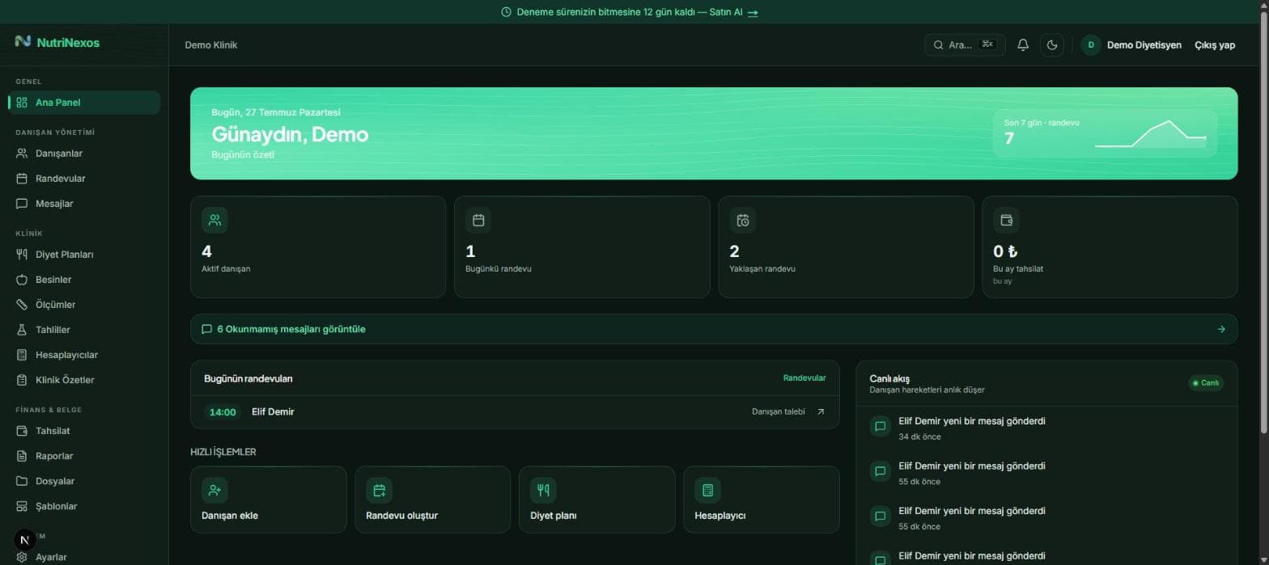Click the Raporlar document icon
1269x565 pixels.
[22, 456]
